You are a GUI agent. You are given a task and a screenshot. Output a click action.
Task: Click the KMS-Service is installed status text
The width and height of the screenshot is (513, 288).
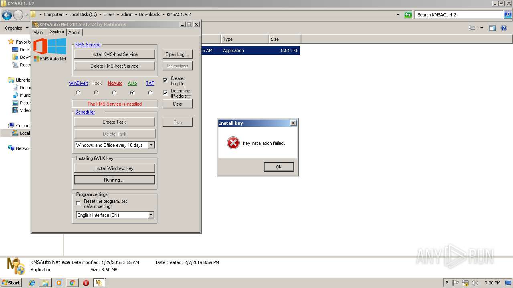click(x=115, y=104)
